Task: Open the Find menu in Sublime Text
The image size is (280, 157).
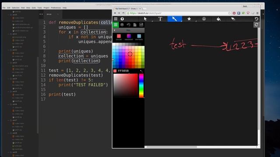Action: tap(23, 8)
